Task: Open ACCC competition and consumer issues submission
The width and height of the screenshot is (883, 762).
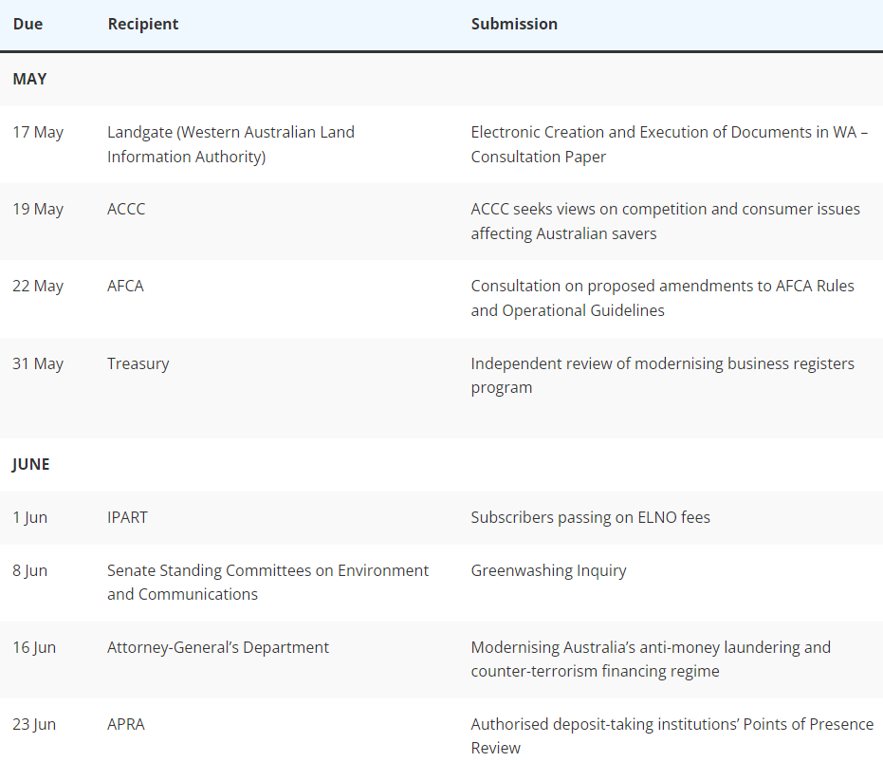Action: 665,221
